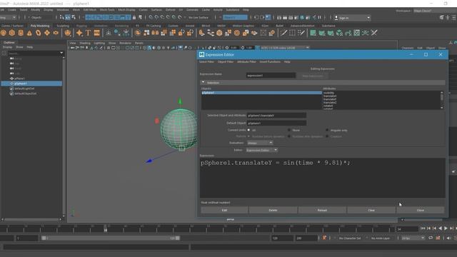Create a polygon cylinder from shelf

pyautogui.click(x=21, y=33)
